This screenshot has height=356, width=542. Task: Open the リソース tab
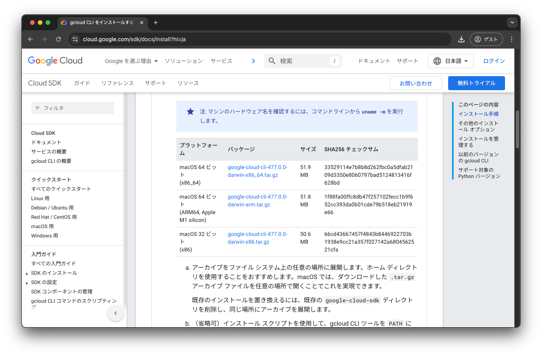point(188,83)
